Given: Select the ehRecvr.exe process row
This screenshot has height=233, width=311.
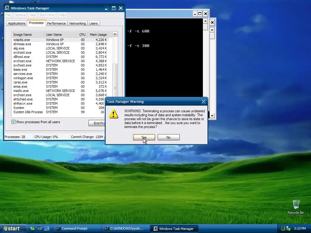Looking at the screenshot, I should (x=59, y=103).
